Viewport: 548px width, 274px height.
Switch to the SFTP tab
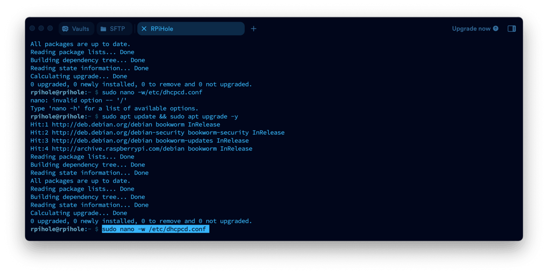[x=114, y=29]
